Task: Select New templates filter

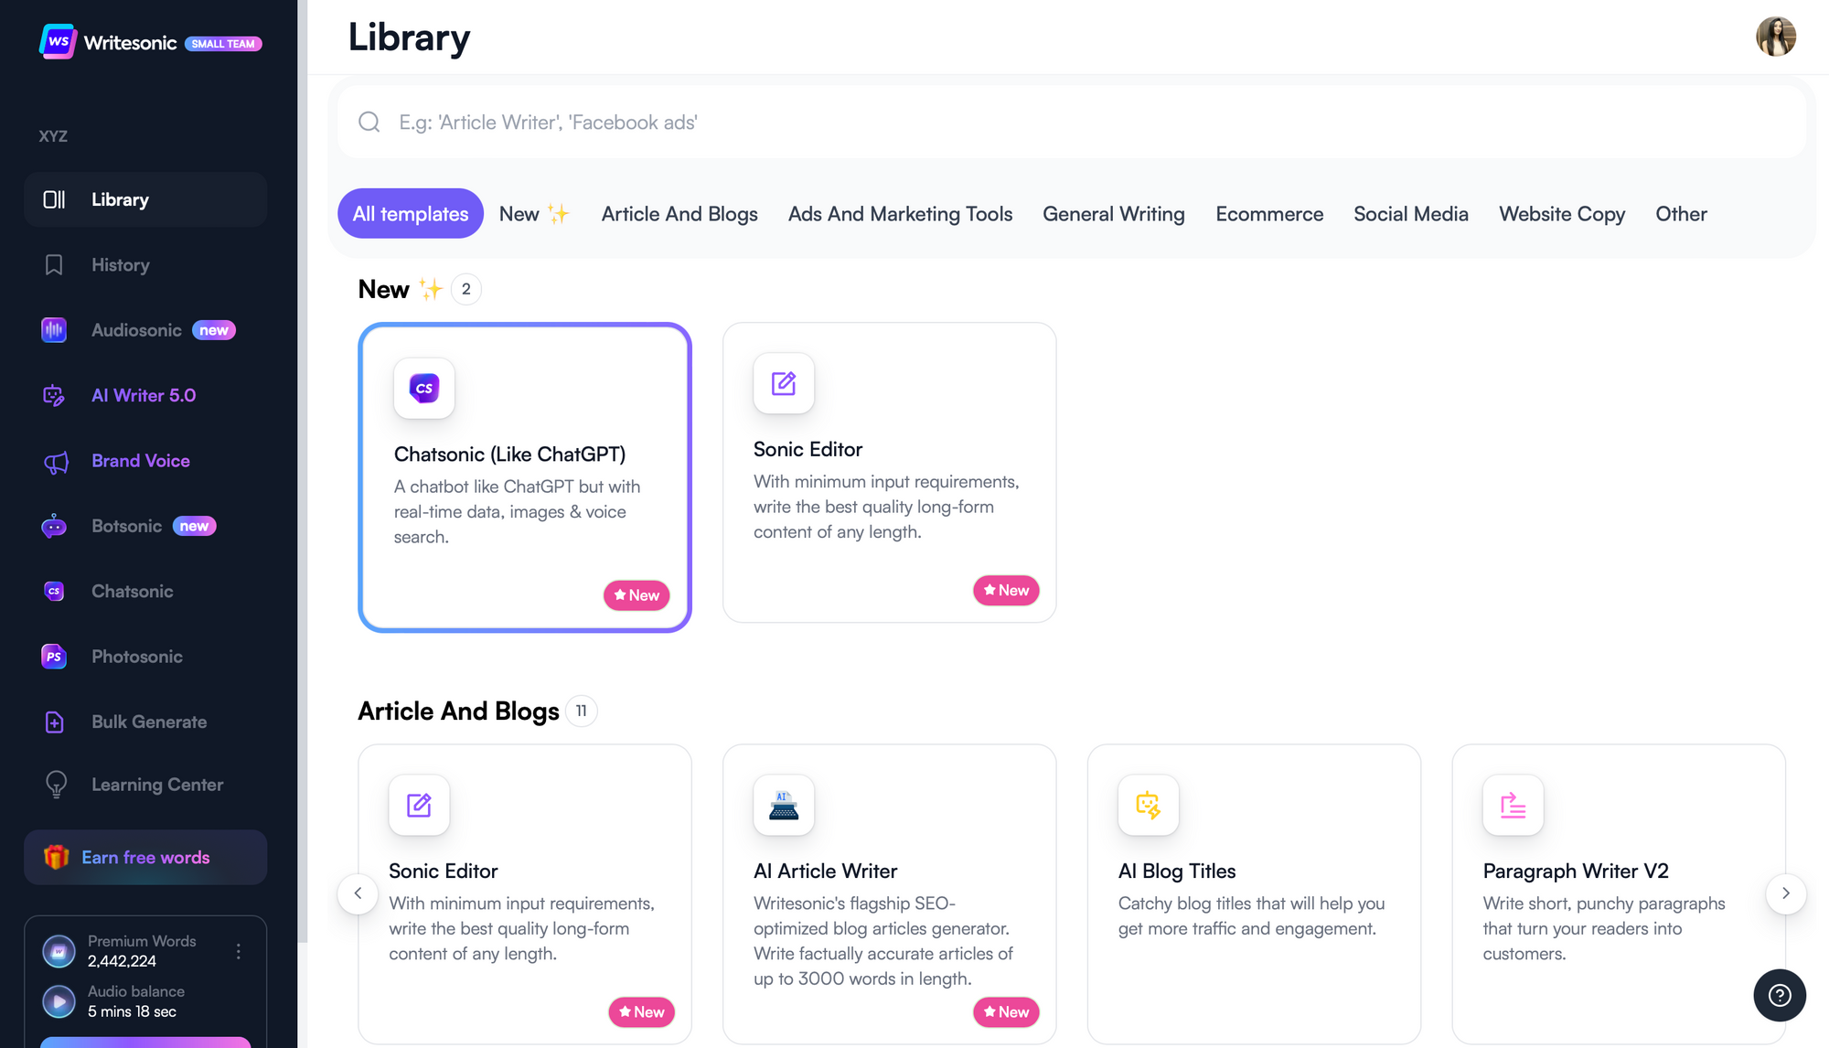Action: pos(534,214)
